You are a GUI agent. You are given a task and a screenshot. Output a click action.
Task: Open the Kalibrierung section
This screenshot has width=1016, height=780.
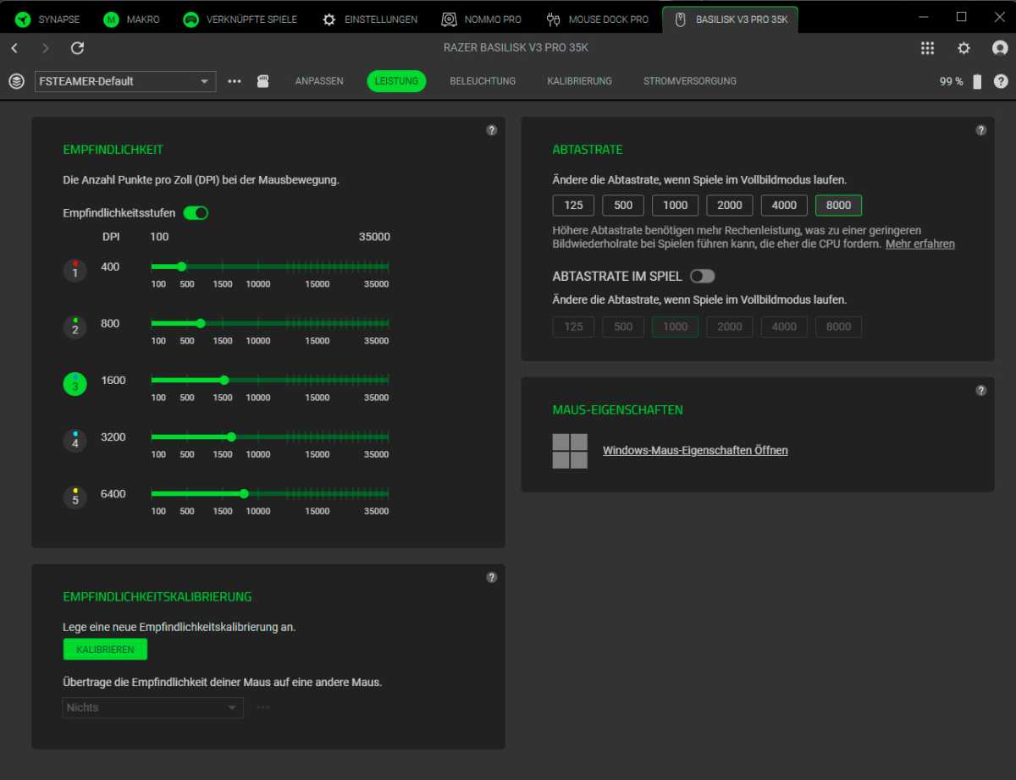579,81
